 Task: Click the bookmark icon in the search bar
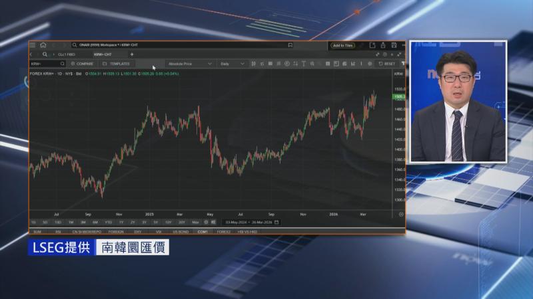[x=290, y=45]
